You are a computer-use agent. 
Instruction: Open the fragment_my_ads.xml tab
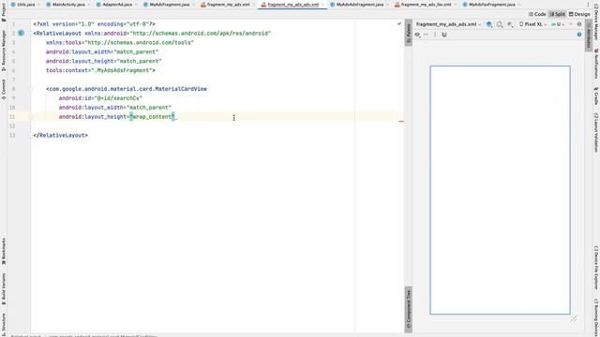pyautogui.click(x=228, y=5)
